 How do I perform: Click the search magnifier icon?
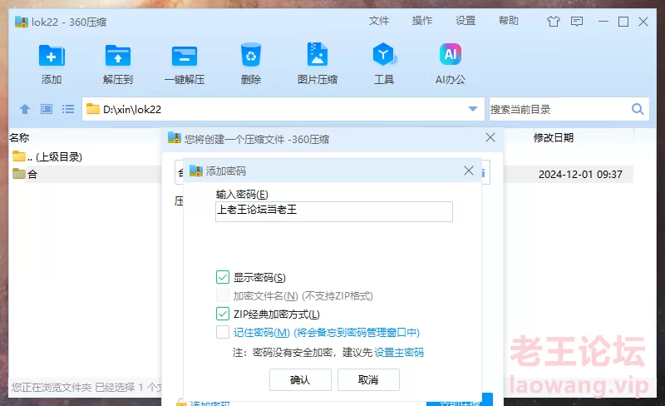(638, 109)
